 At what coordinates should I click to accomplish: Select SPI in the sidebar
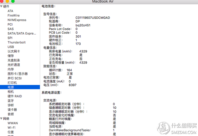(x=10, y=38)
